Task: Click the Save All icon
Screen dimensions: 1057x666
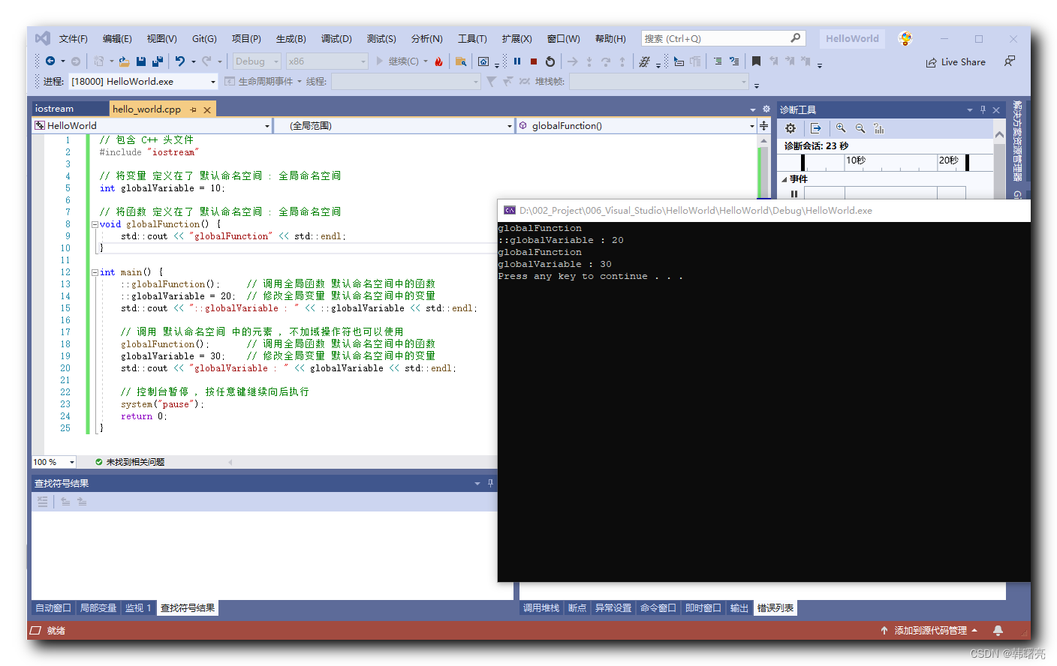Action: [158, 61]
